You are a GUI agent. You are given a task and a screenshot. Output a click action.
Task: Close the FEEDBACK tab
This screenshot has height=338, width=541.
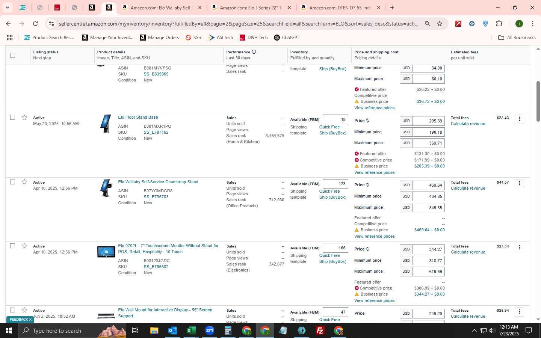30,320
